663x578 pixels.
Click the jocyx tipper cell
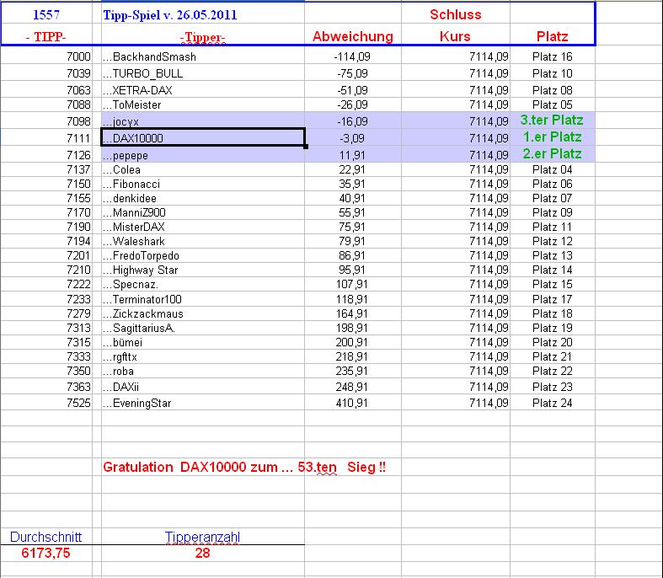(203, 121)
